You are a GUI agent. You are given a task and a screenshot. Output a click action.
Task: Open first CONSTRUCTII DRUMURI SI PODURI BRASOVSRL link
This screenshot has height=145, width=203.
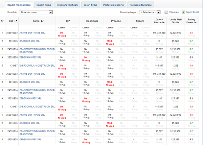(x=37, y=51)
